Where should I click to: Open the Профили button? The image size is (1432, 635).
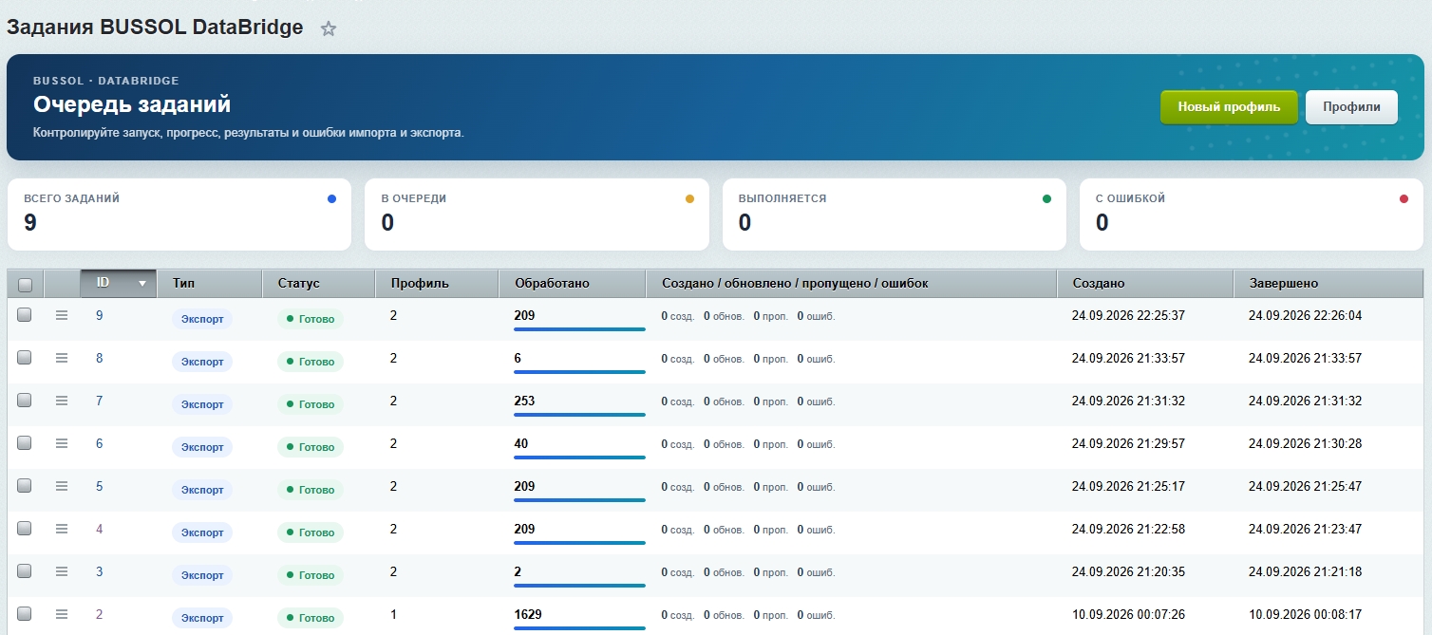coord(1351,107)
